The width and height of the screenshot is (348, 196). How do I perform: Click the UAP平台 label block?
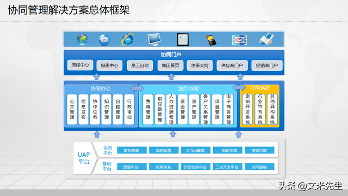tap(85, 158)
